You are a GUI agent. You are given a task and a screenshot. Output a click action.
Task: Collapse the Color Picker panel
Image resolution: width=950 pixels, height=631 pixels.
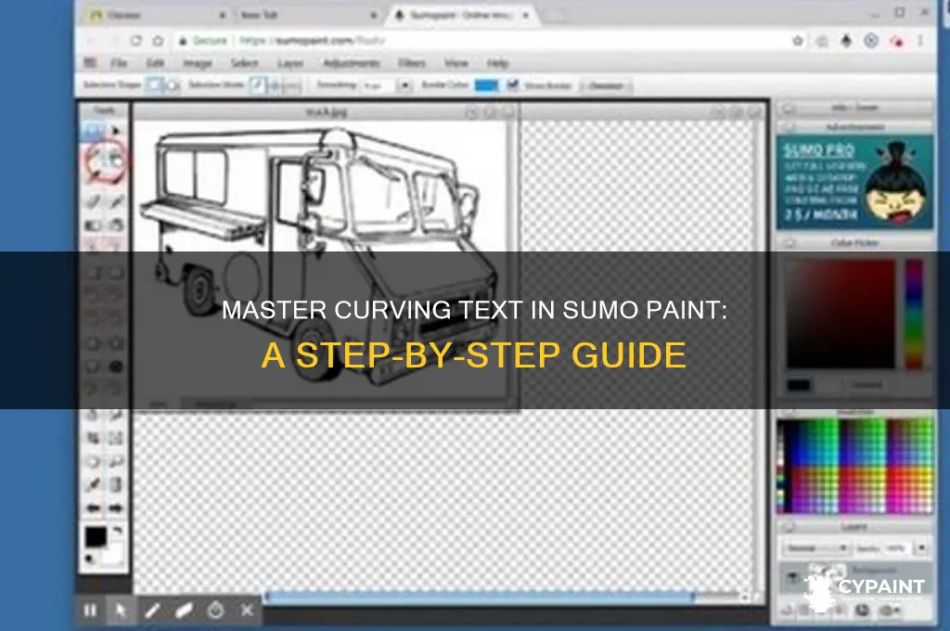790,243
